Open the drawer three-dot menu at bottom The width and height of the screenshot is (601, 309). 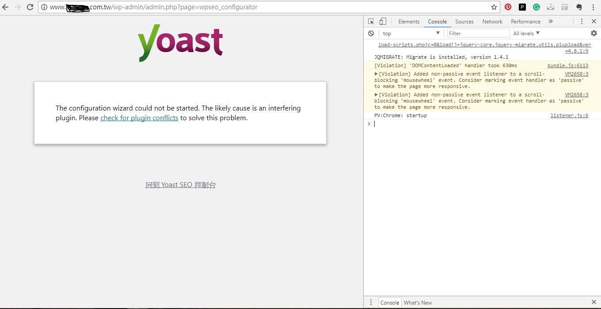[x=371, y=302]
